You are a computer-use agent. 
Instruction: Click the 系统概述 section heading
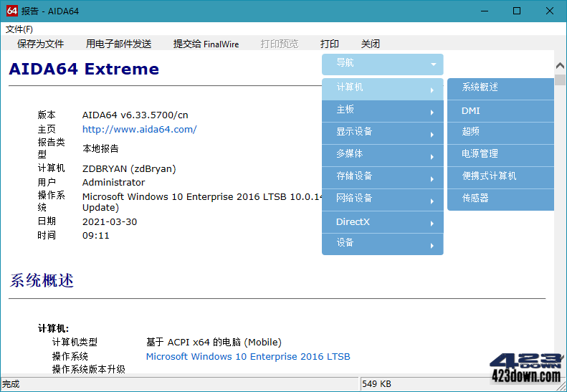click(x=42, y=280)
